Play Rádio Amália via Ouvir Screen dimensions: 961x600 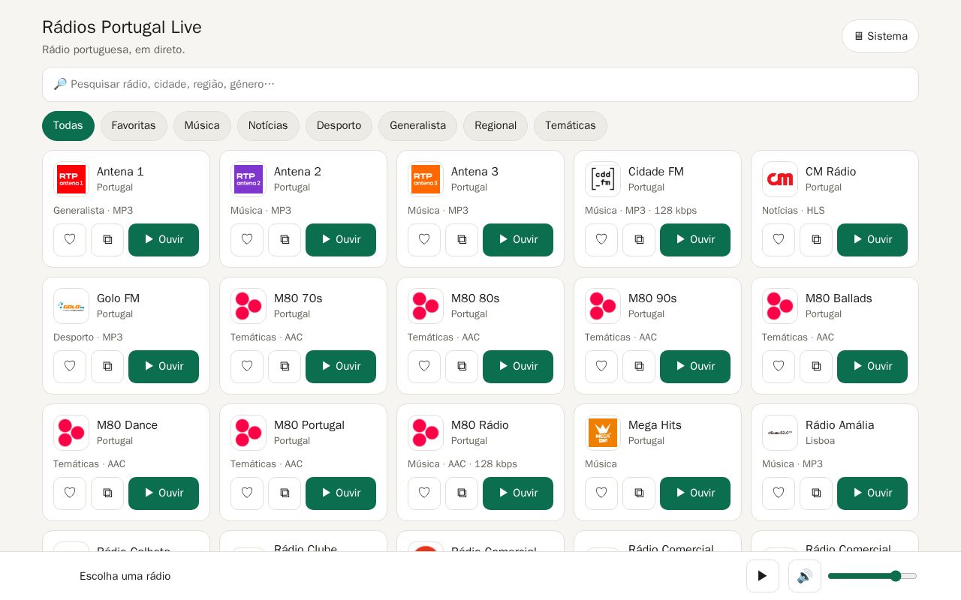[x=872, y=493]
